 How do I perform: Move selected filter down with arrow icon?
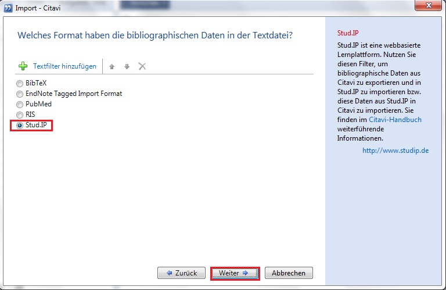(x=127, y=66)
